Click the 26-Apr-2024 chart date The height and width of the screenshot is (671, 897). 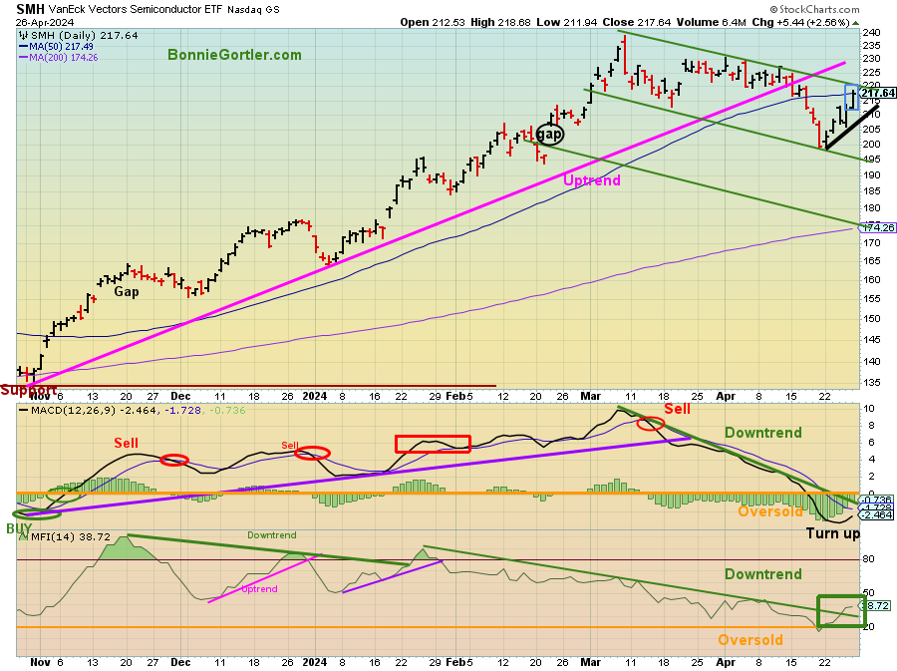point(45,22)
